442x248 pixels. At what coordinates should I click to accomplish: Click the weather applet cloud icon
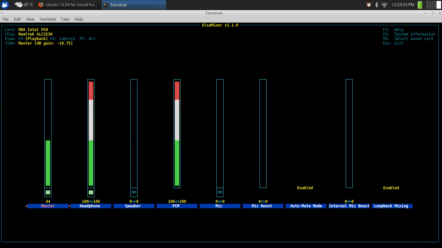19,5
